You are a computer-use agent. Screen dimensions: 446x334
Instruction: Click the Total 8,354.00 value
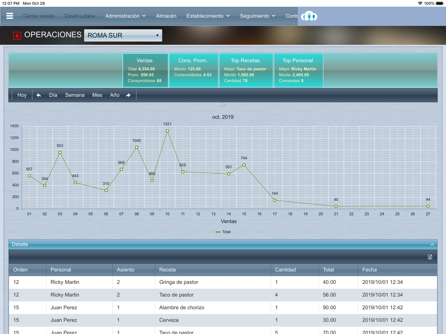pos(141,69)
